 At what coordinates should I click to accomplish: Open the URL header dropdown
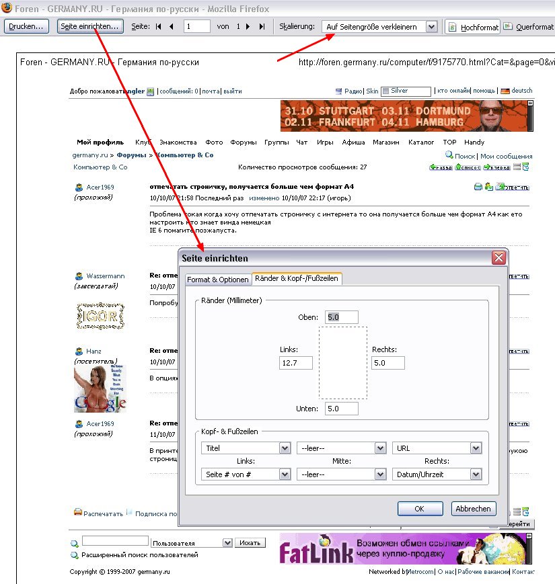coord(476,448)
